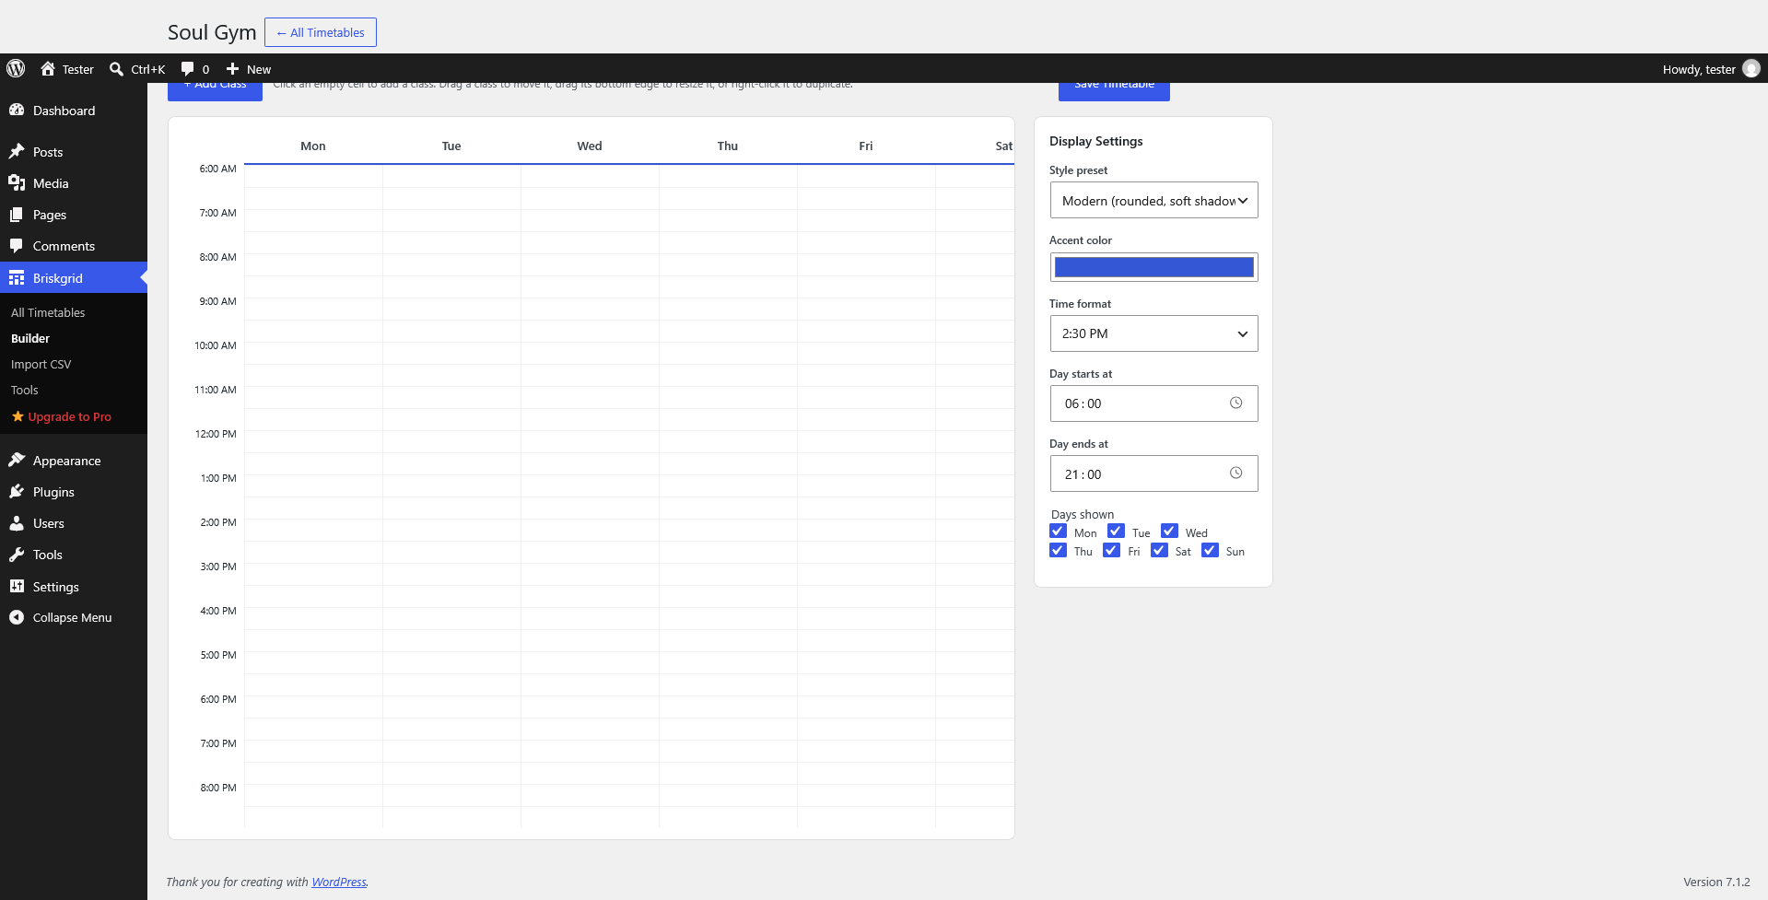
Task: Click the WordPress logo icon
Action: tap(16, 68)
